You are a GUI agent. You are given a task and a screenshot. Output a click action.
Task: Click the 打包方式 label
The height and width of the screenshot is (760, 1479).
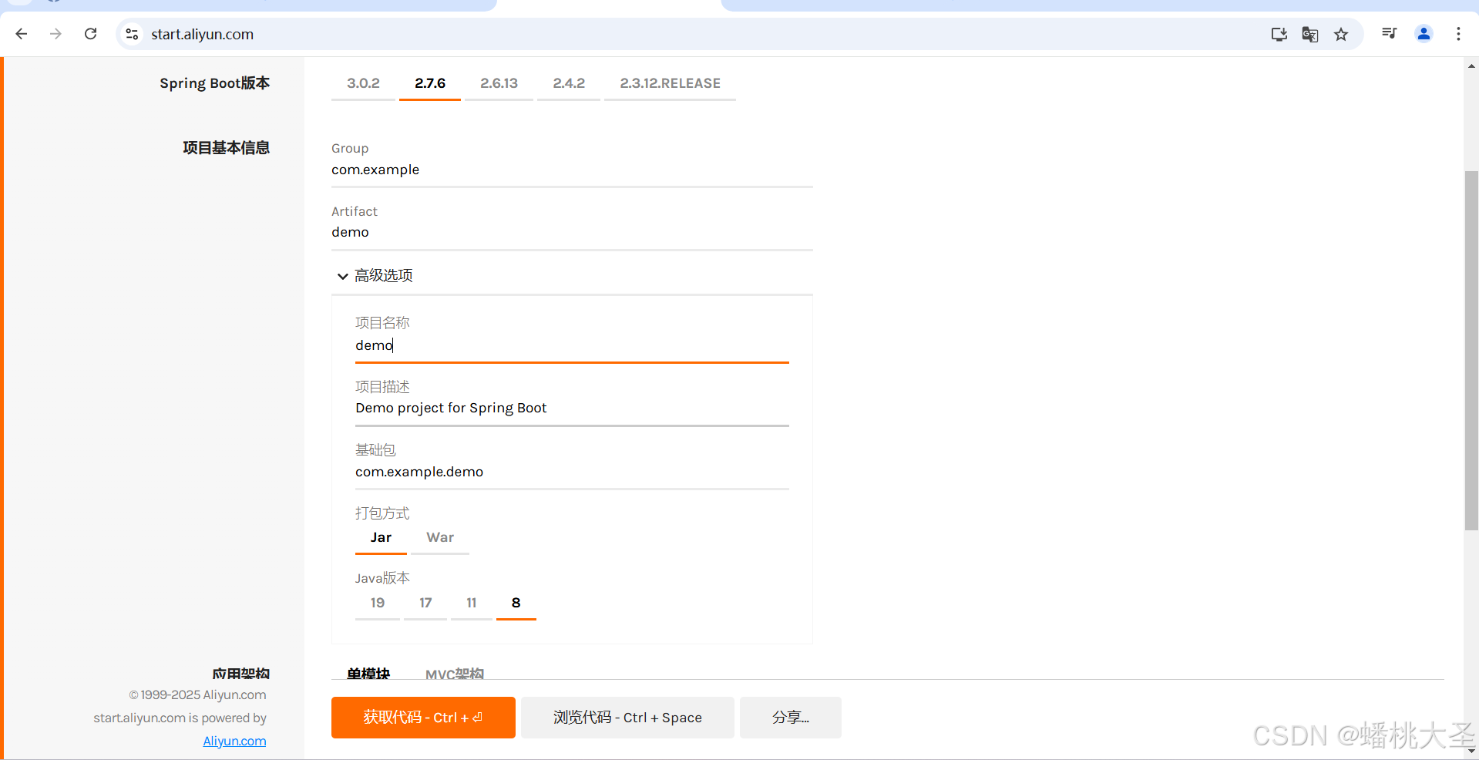[382, 513]
